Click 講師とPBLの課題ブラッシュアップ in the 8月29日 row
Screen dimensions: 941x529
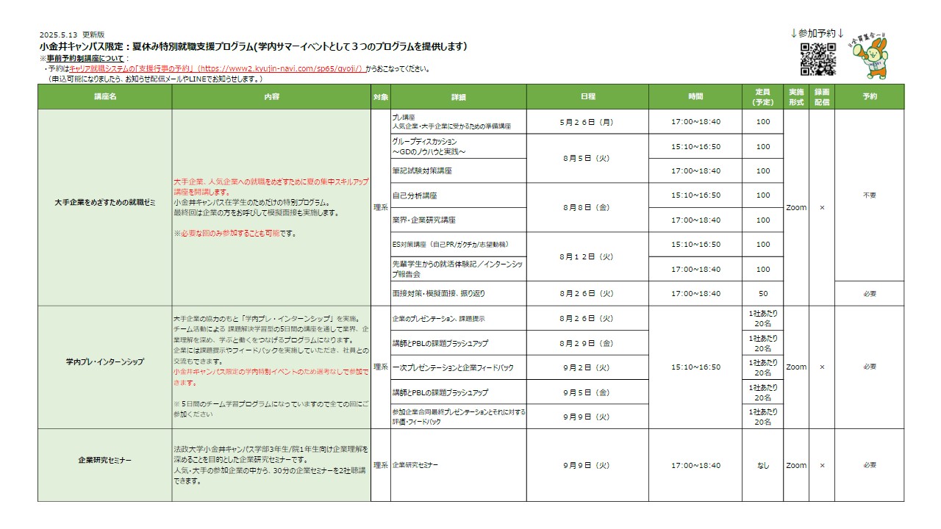coord(458,343)
